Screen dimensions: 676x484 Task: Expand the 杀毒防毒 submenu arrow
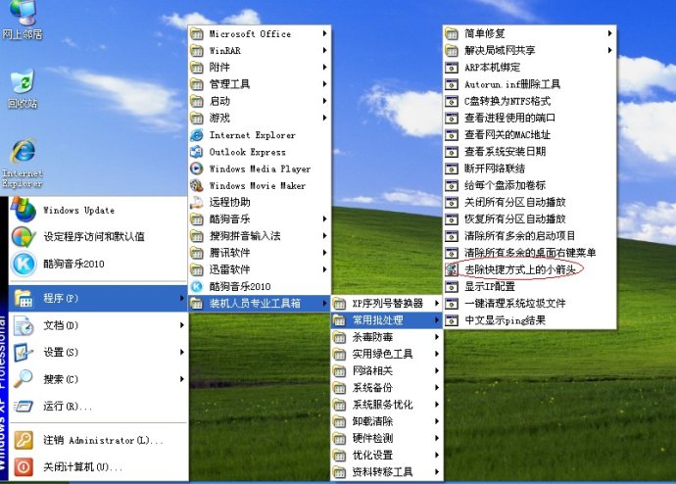[x=437, y=337]
